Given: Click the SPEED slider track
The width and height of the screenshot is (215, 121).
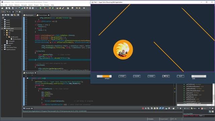Looking at the screenshot, I should 104,76.
